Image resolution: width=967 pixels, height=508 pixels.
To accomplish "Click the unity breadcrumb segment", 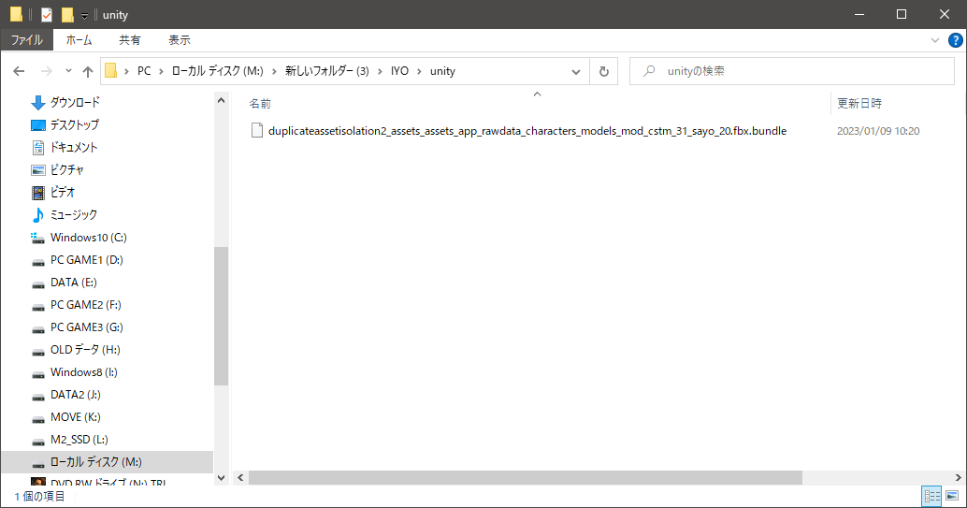I will [x=442, y=71].
